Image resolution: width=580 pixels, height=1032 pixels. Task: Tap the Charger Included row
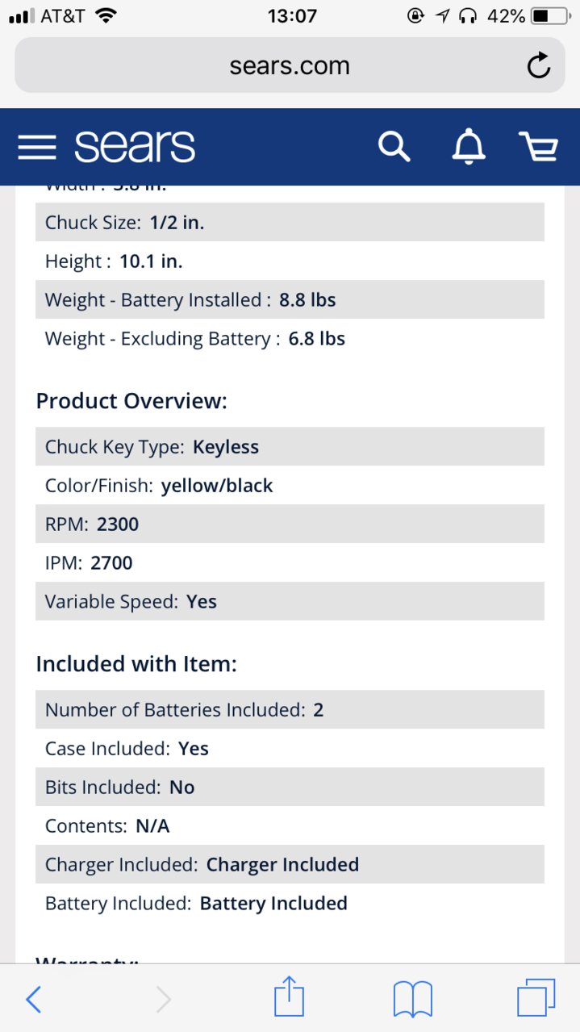(x=290, y=864)
